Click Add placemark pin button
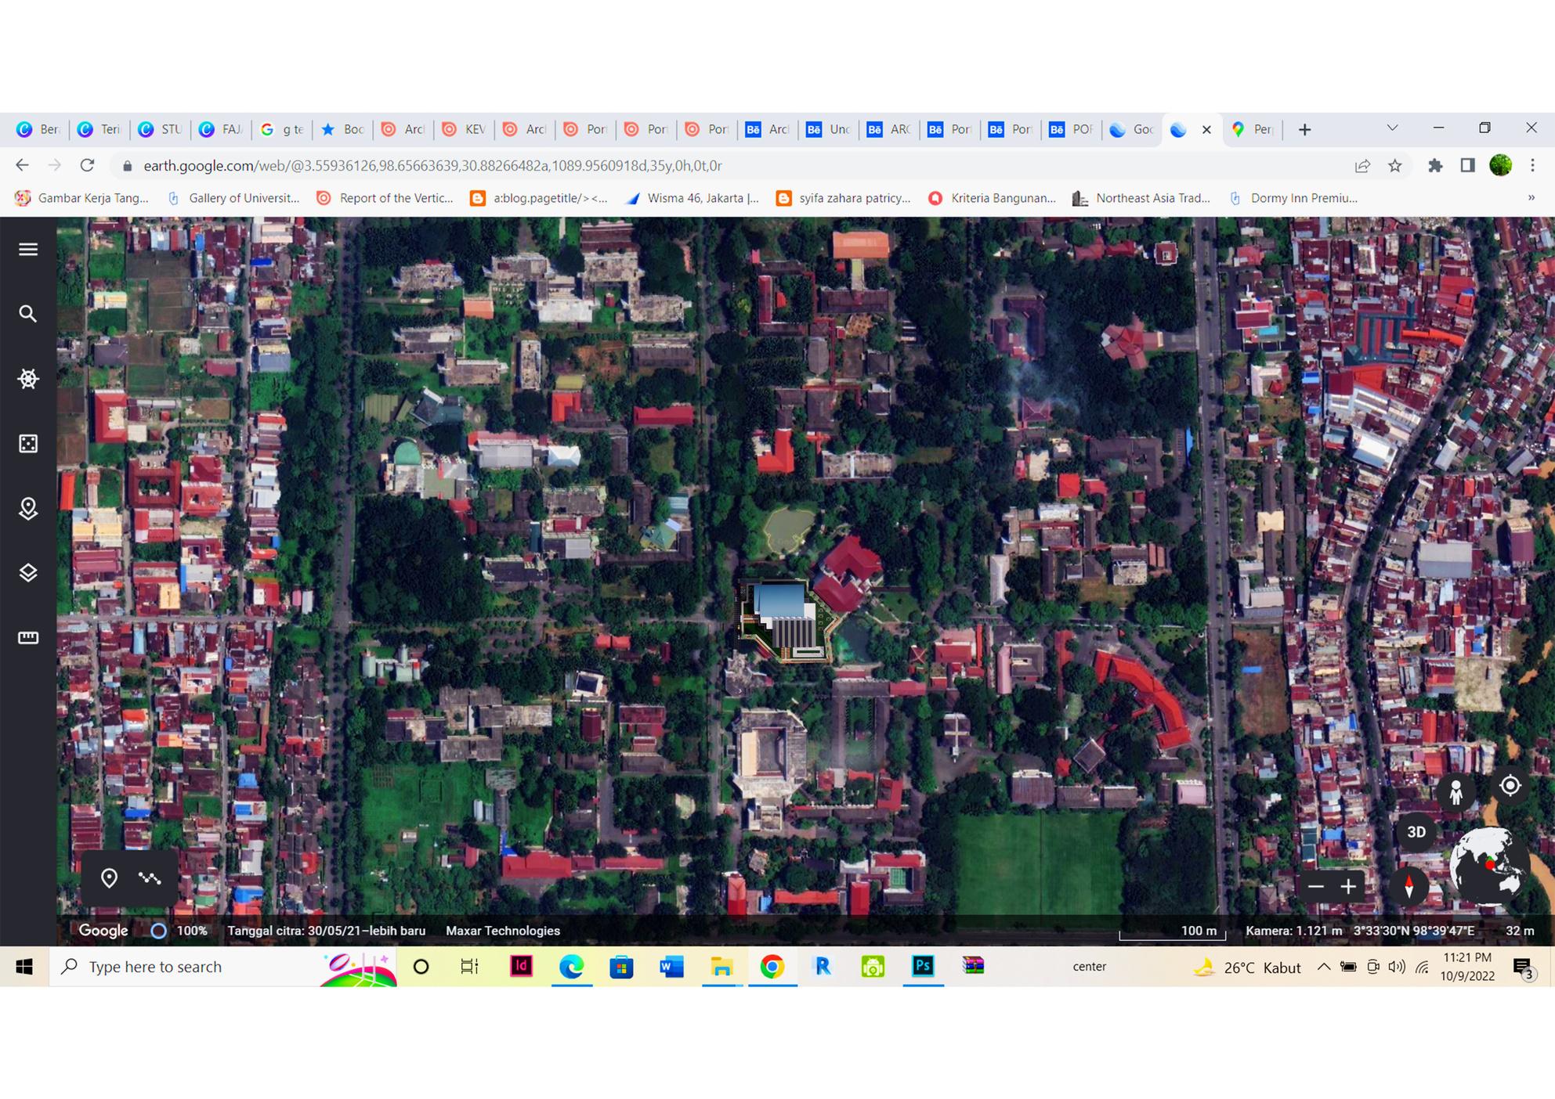 click(x=109, y=878)
